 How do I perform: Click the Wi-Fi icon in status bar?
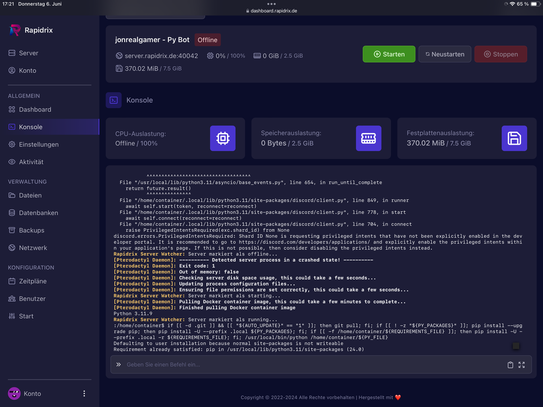click(x=512, y=4)
